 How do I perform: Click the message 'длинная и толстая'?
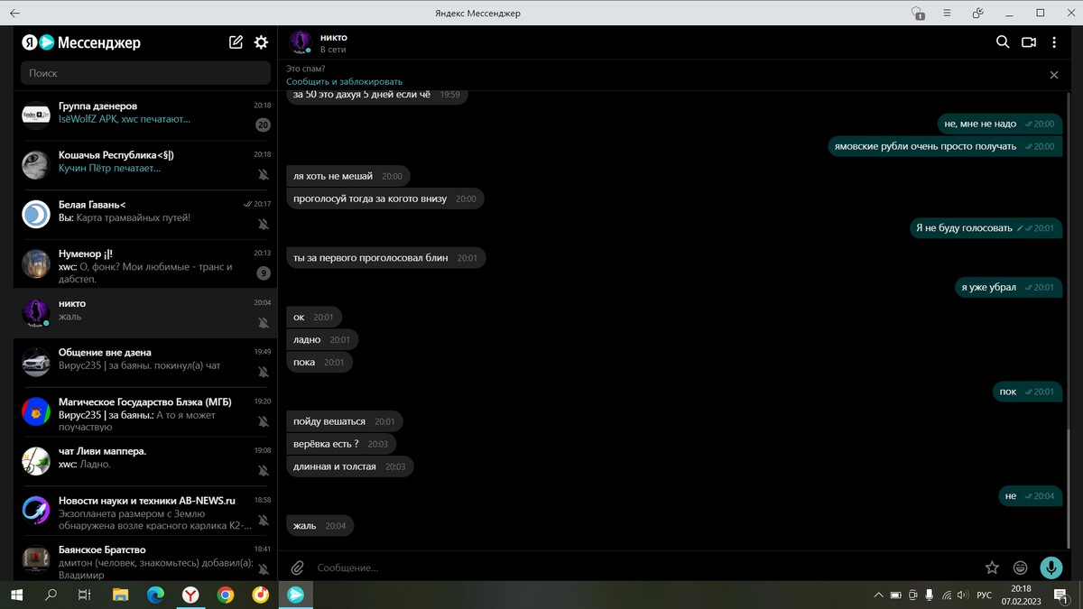pyautogui.click(x=350, y=466)
